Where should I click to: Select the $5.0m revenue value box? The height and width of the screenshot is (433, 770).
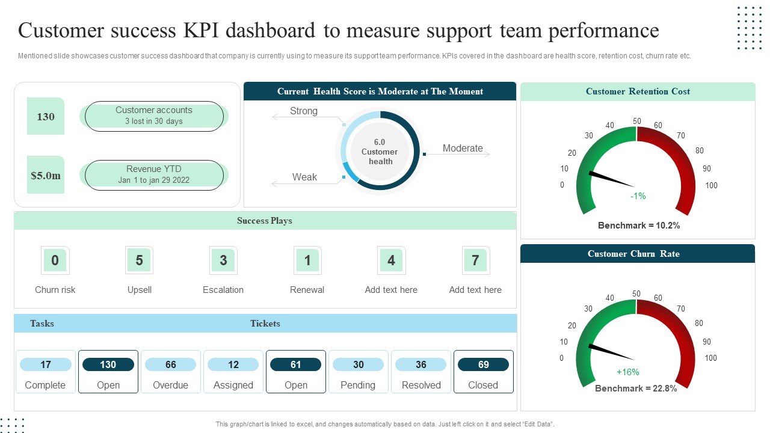tap(46, 175)
